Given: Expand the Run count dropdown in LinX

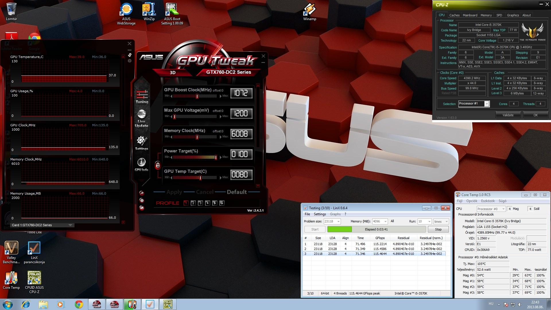Looking at the screenshot, I should (x=429, y=221).
